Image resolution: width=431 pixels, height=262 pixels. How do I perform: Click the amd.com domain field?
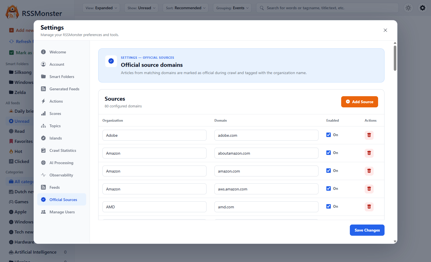(x=266, y=207)
